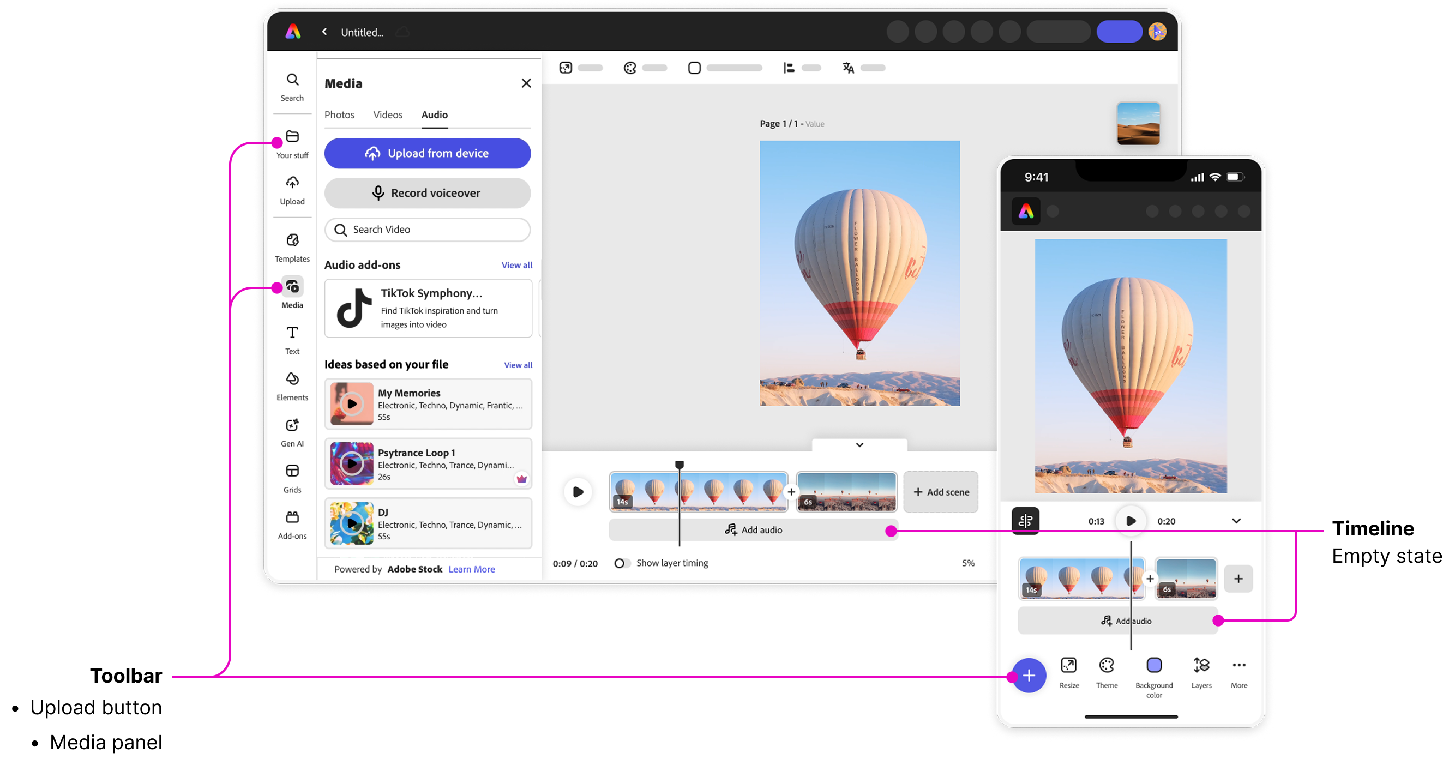Screen dimensions: 1443x759
Task: Tap the Layers icon on mobile toolbar
Action: coord(1201,673)
